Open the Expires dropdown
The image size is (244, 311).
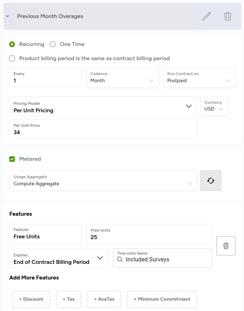click(59, 258)
